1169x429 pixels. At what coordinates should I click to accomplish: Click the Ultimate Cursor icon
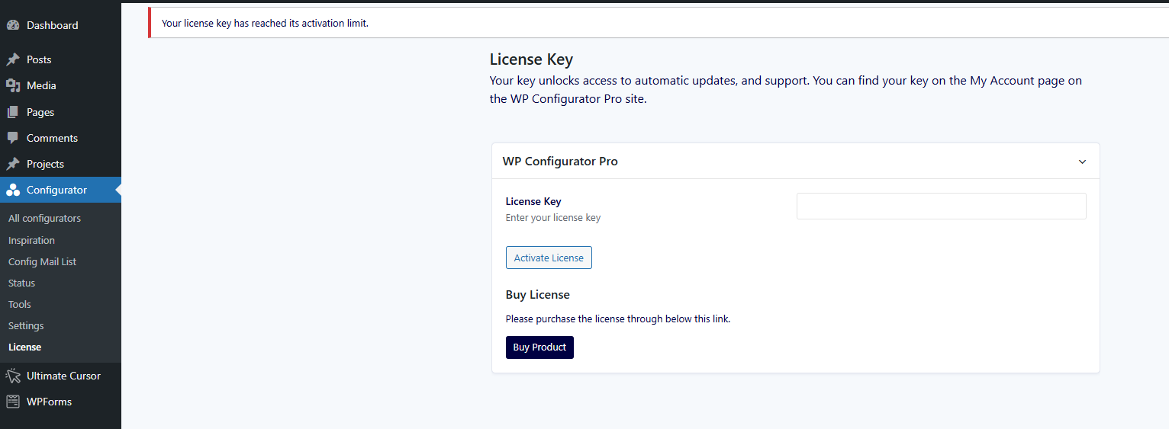(x=13, y=376)
